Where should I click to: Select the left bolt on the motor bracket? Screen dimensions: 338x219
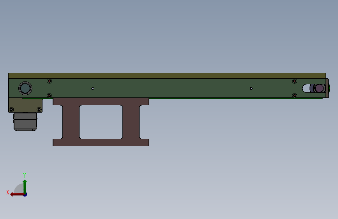11,109
